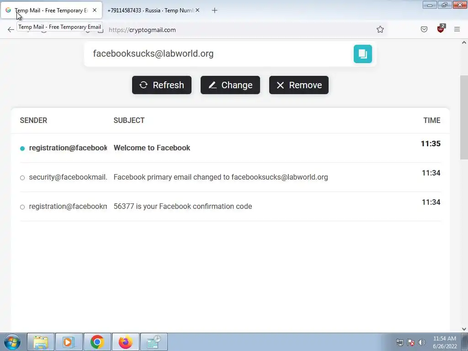Click the circle beside the confirmation code message
The image size is (468, 351).
coord(22,207)
